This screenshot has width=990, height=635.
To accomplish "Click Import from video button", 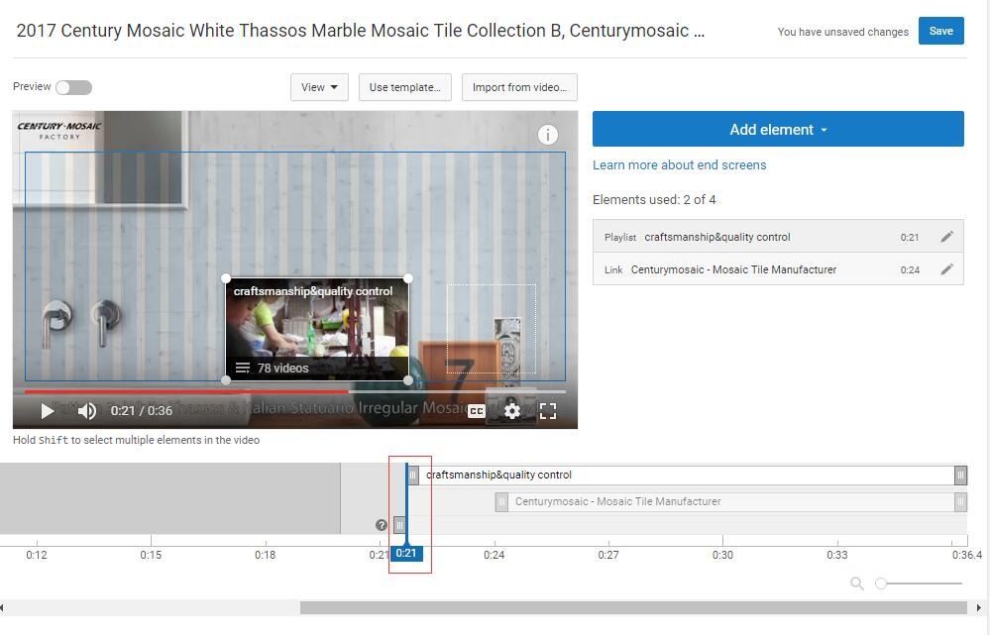I will (519, 87).
